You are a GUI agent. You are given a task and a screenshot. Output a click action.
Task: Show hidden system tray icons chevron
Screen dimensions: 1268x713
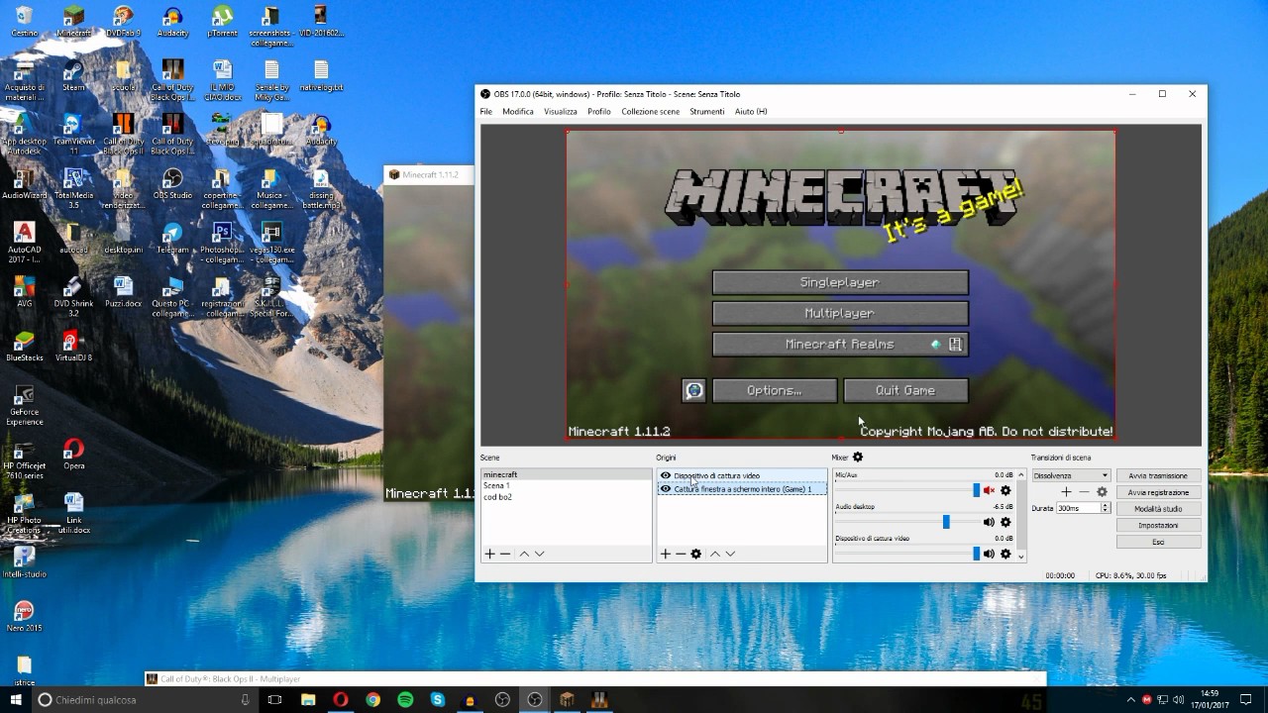[x=1132, y=699]
